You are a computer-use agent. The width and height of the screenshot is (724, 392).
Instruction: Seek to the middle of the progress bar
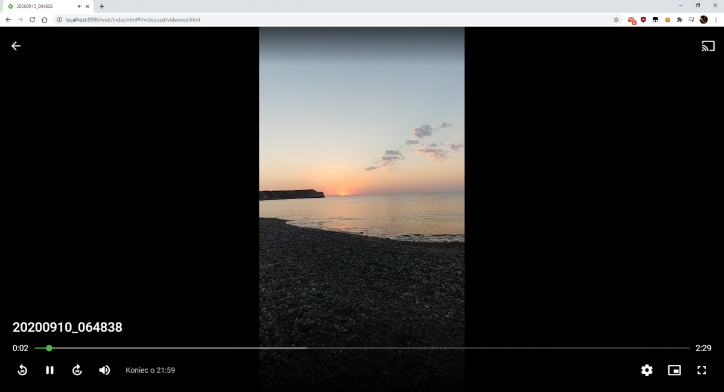(362, 348)
